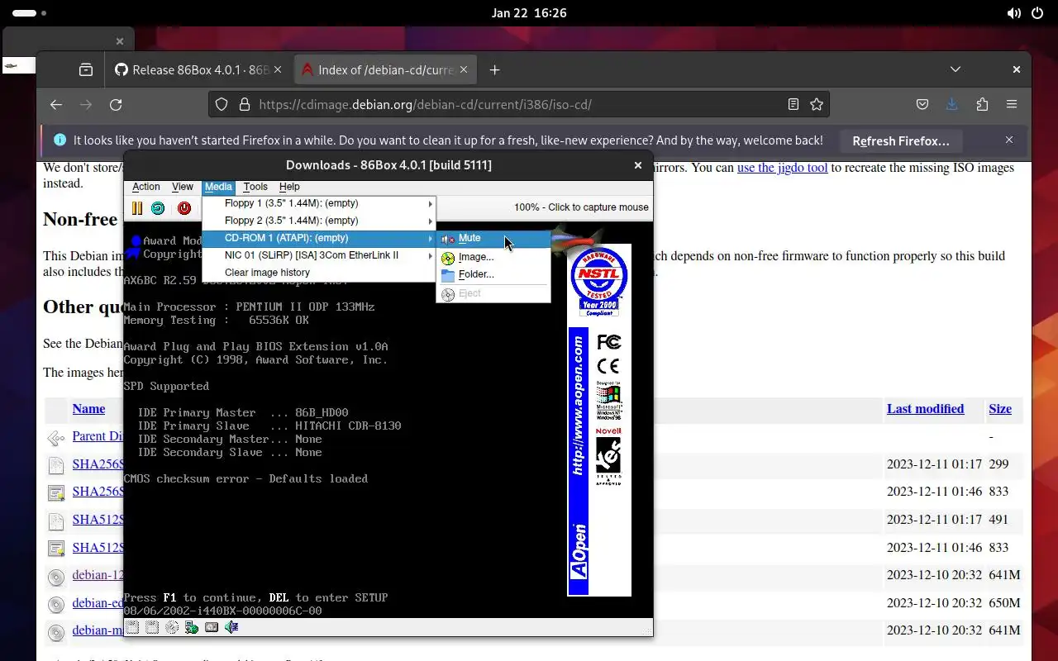
Task: Open GNOME volume system menu
Action: tap(1013, 13)
